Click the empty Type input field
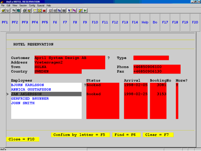The height and width of the screenshot is (151, 201). 151,58
